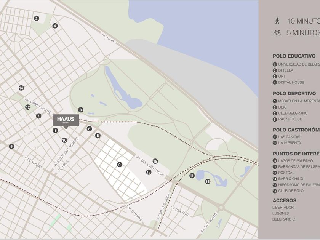Click map marker 6 next to marker 5

click(89, 129)
